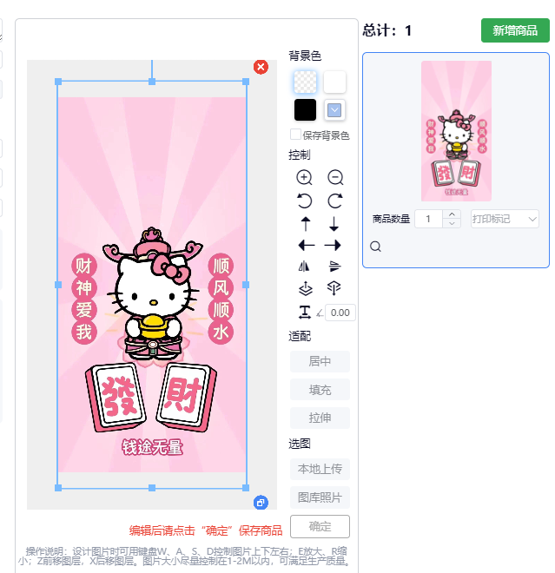Open the 打印标记 dropdown
The width and height of the screenshot is (555, 573).
click(x=505, y=219)
